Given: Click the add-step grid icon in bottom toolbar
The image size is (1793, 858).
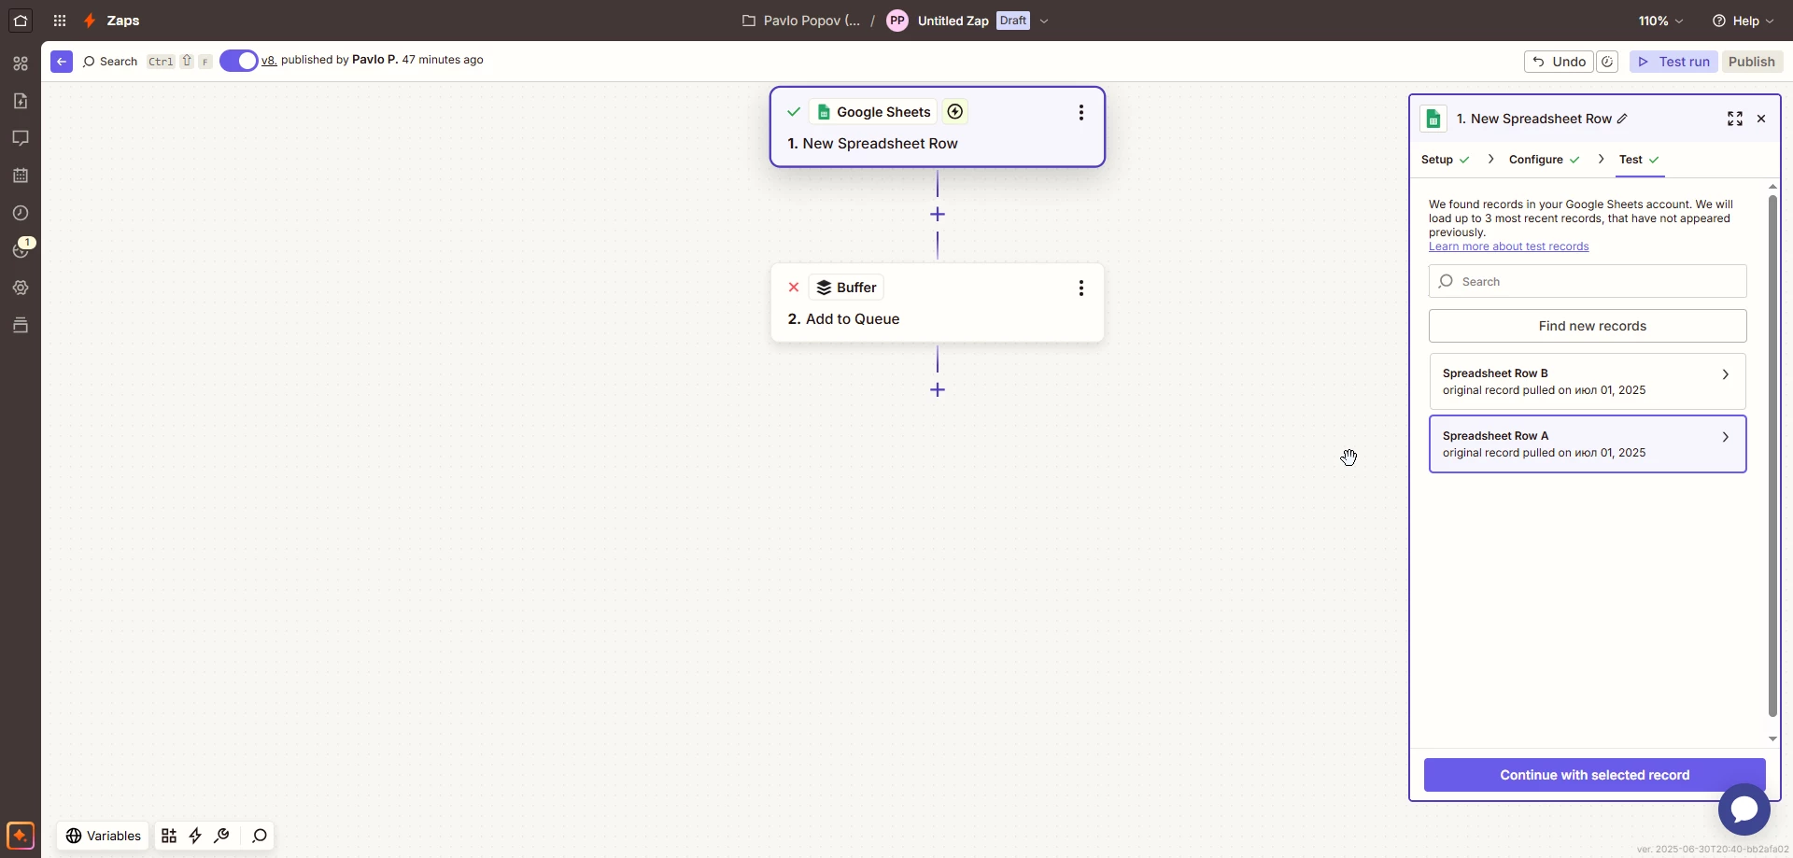Looking at the screenshot, I should [169, 836].
